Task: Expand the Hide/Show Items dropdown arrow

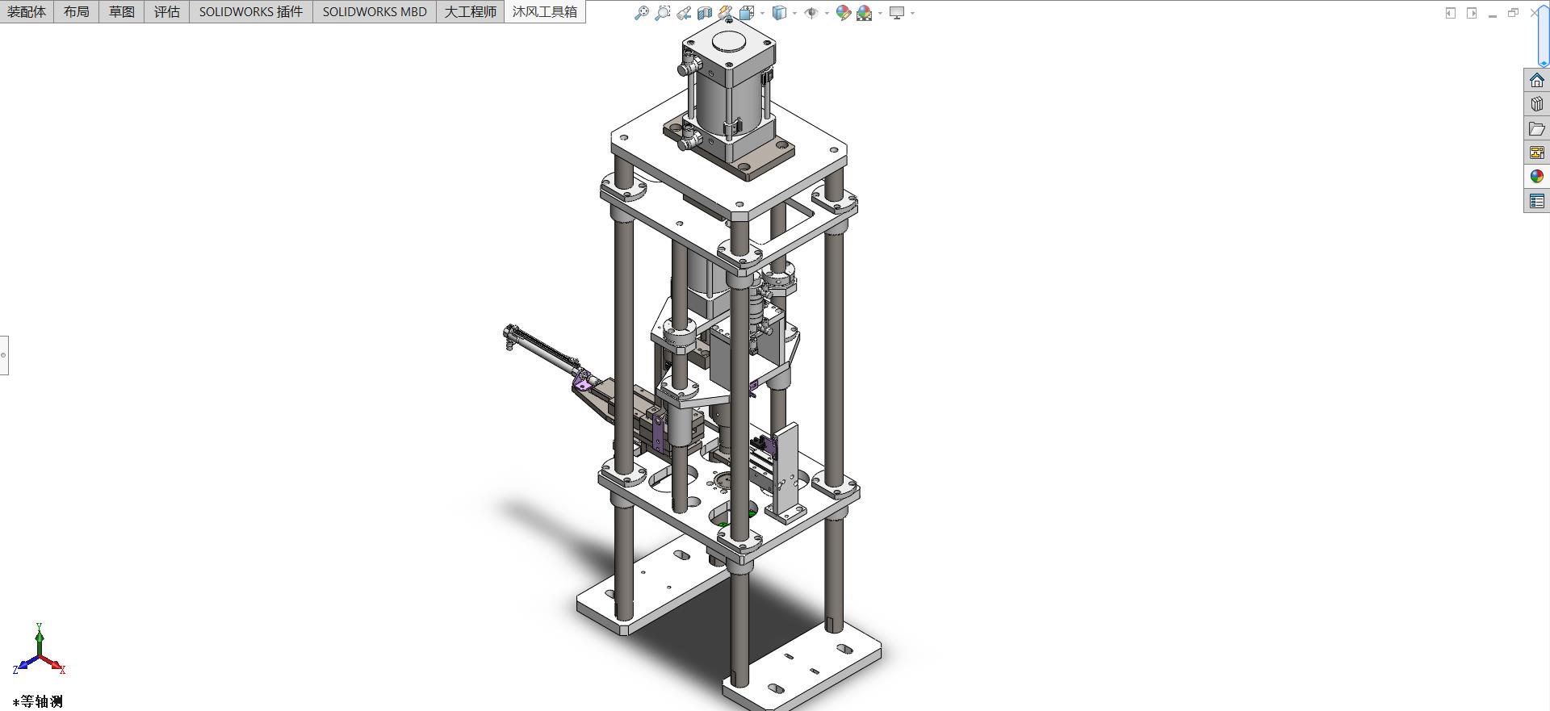Action: [x=827, y=13]
